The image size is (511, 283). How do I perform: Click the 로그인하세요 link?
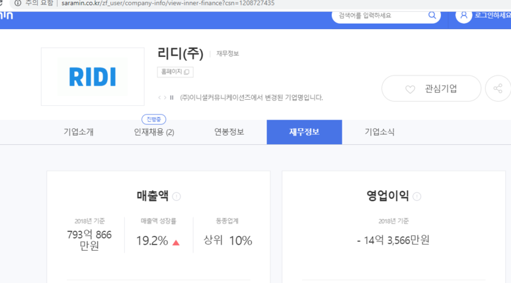(x=492, y=15)
